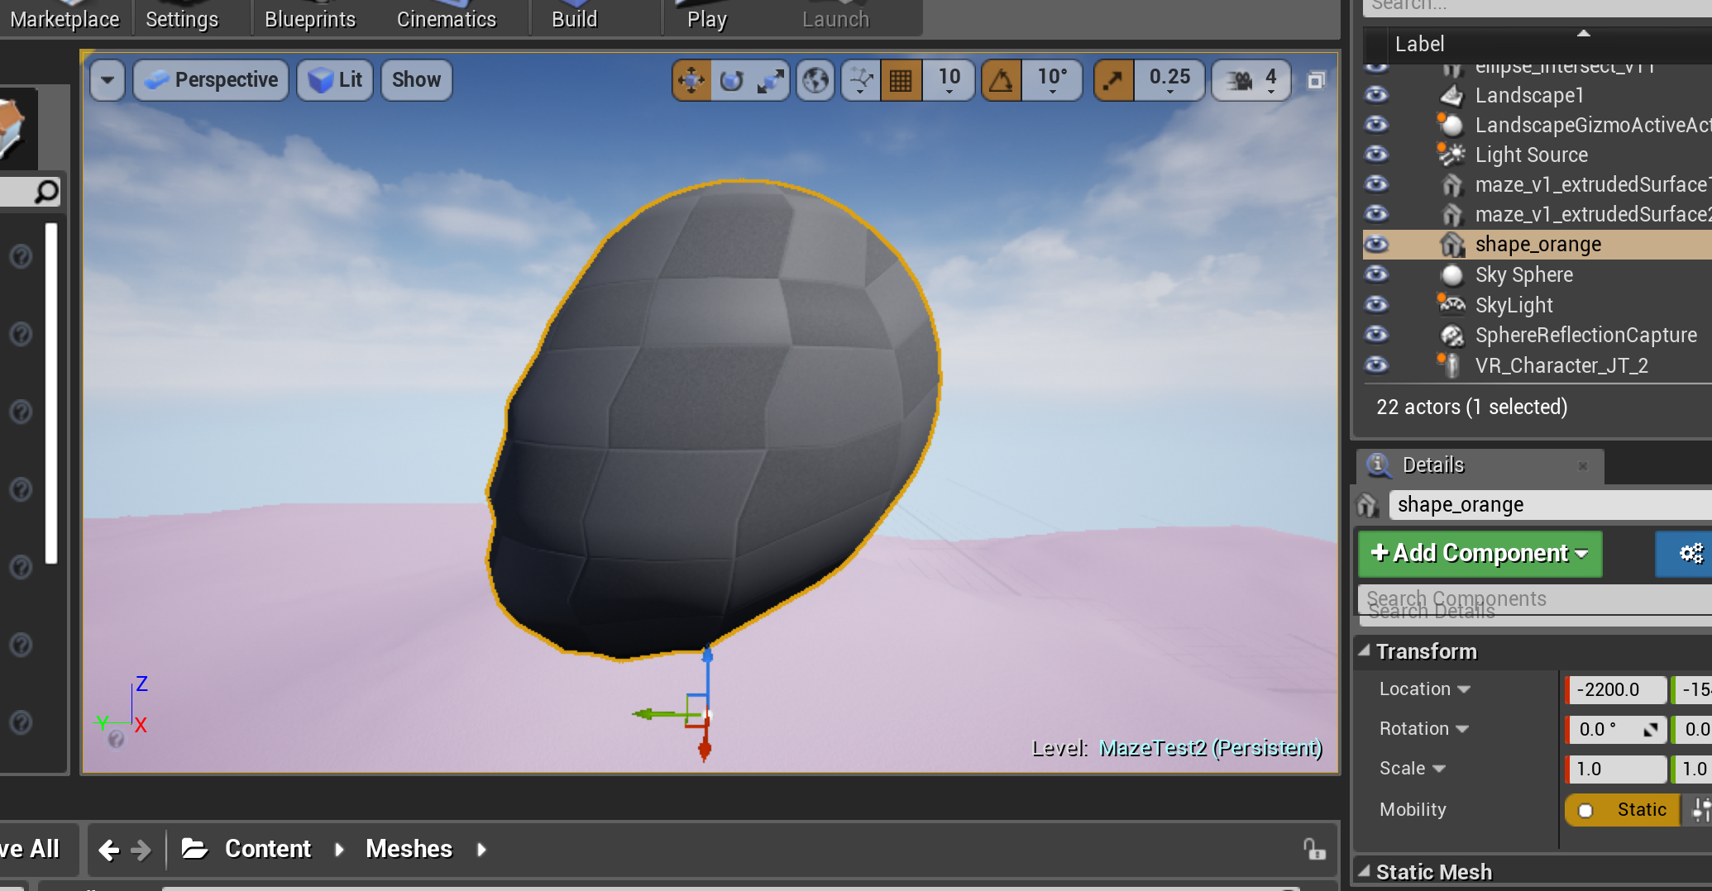Open Lit view mode menu
The height and width of the screenshot is (891, 1712).
tap(335, 80)
